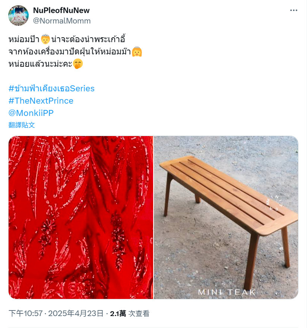Select the hand-over-mouth emoji in the post

[x=78, y=64]
